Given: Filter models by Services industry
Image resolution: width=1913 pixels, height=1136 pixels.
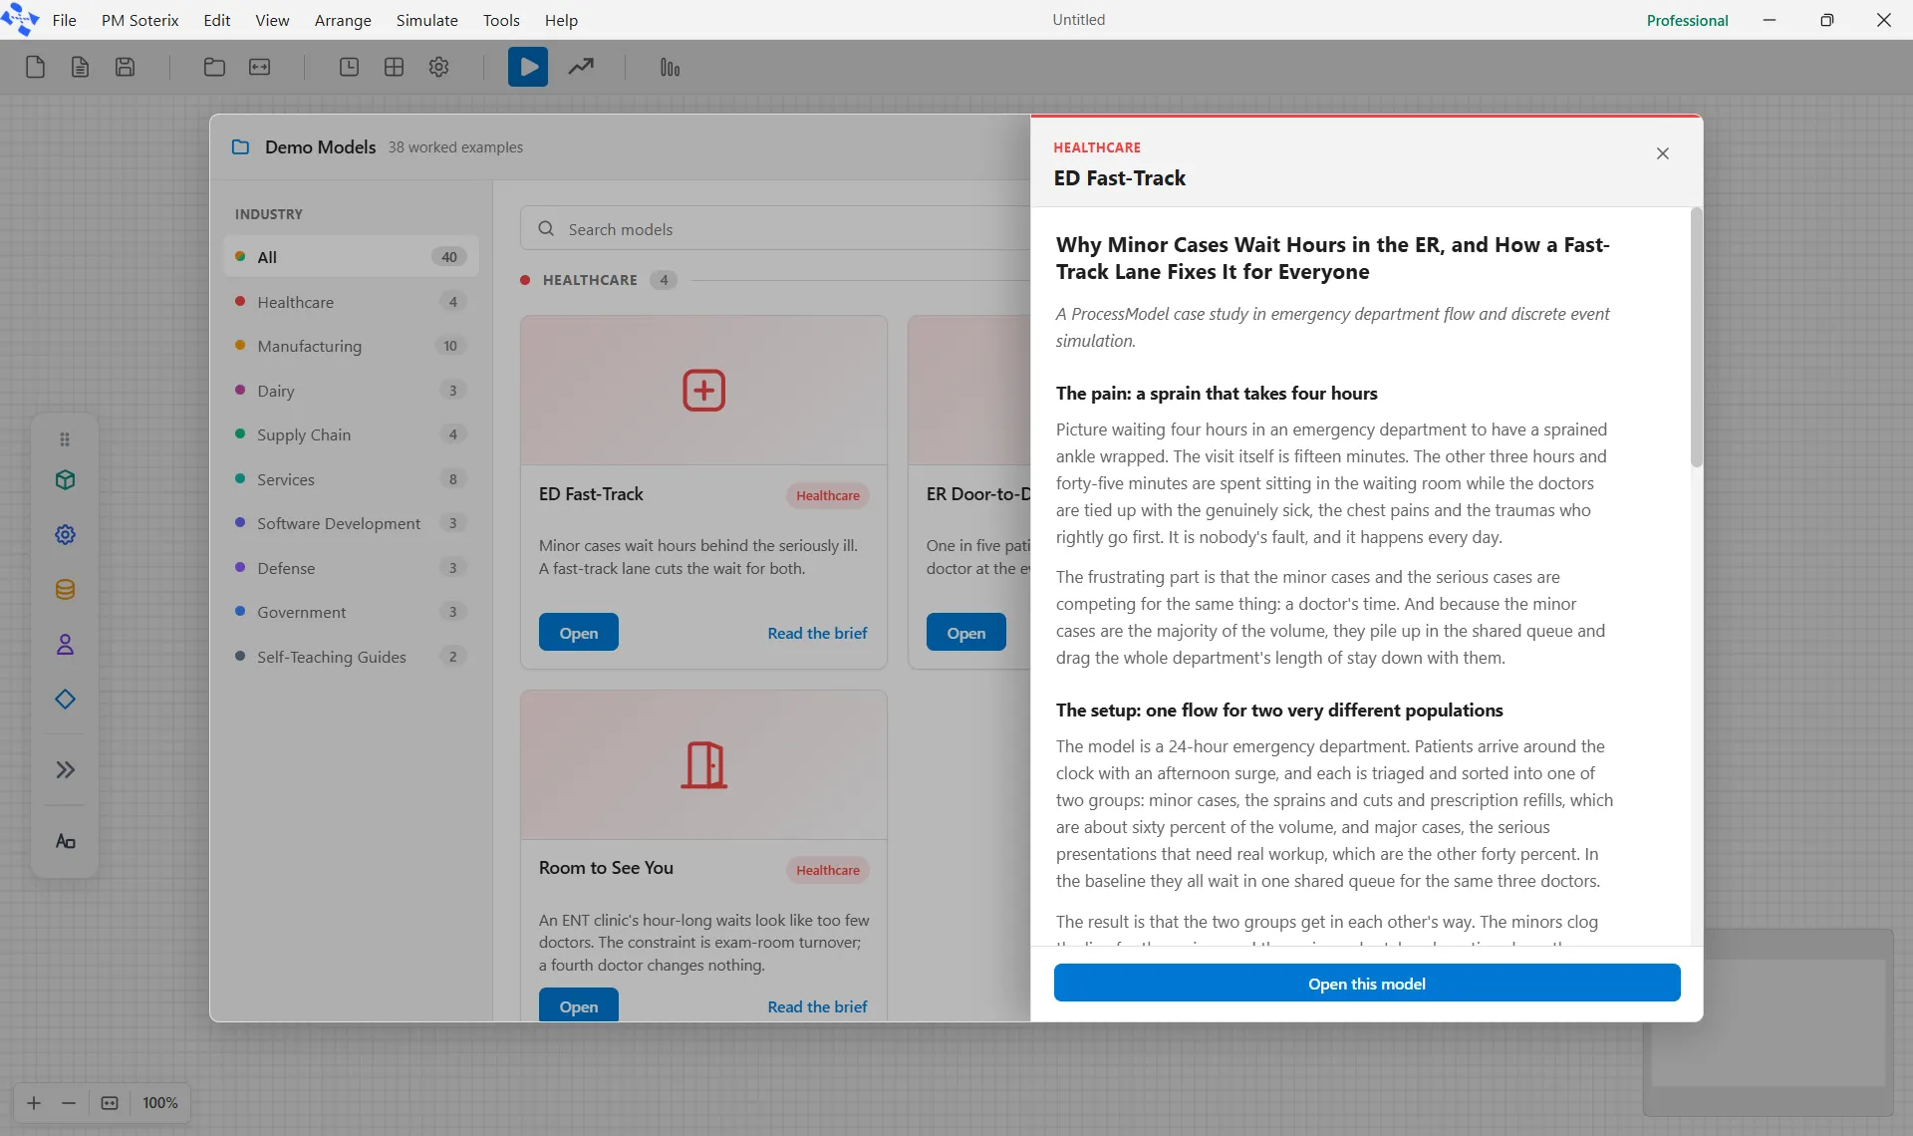Looking at the screenshot, I should pyautogui.click(x=351, y=479).
